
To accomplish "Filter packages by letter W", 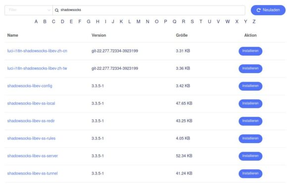I will [x=228, y=22].
